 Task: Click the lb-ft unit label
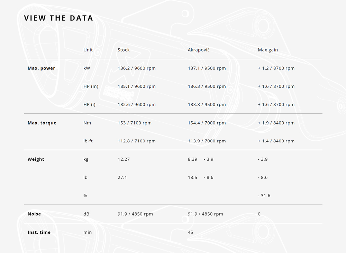point(88,141)
